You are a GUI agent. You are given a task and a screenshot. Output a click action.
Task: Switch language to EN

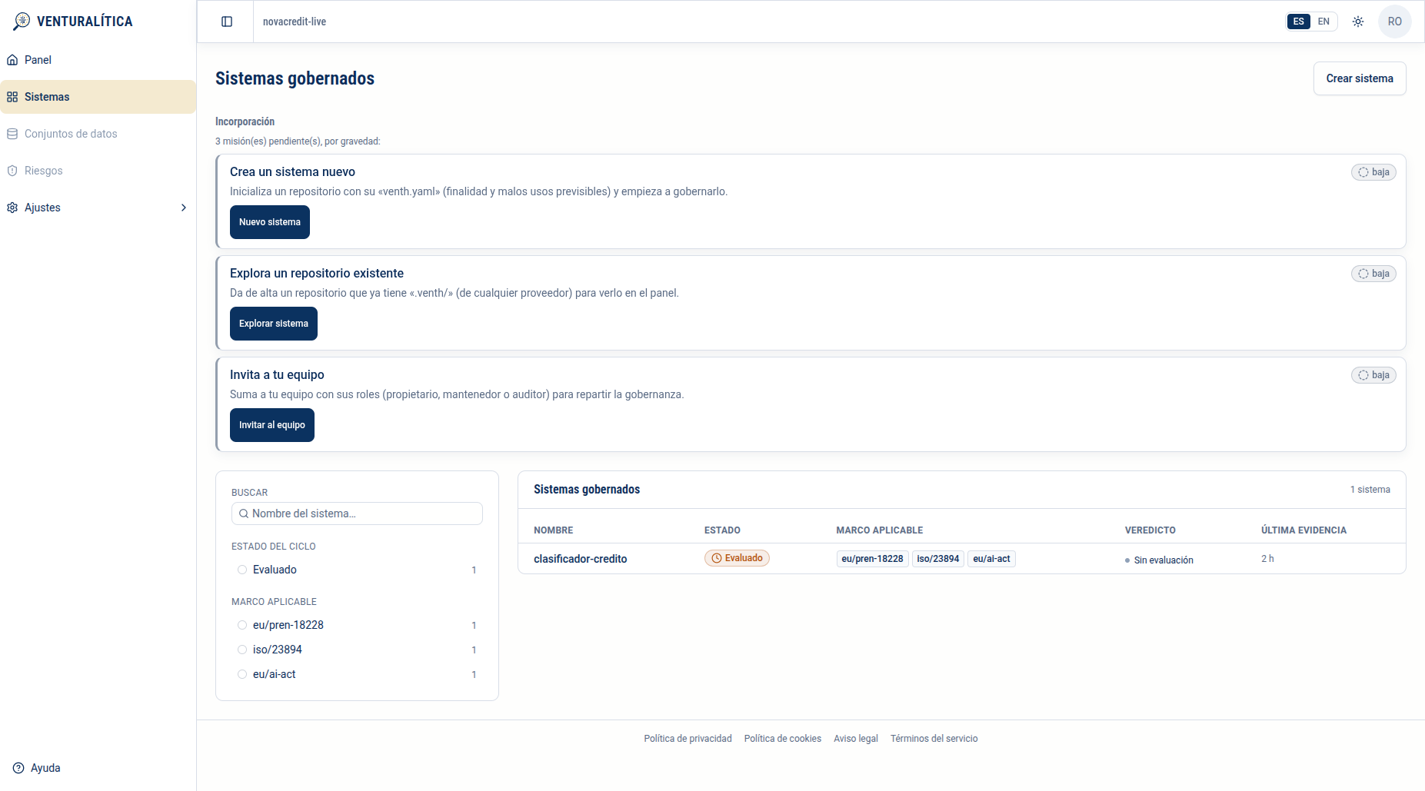1323,22
